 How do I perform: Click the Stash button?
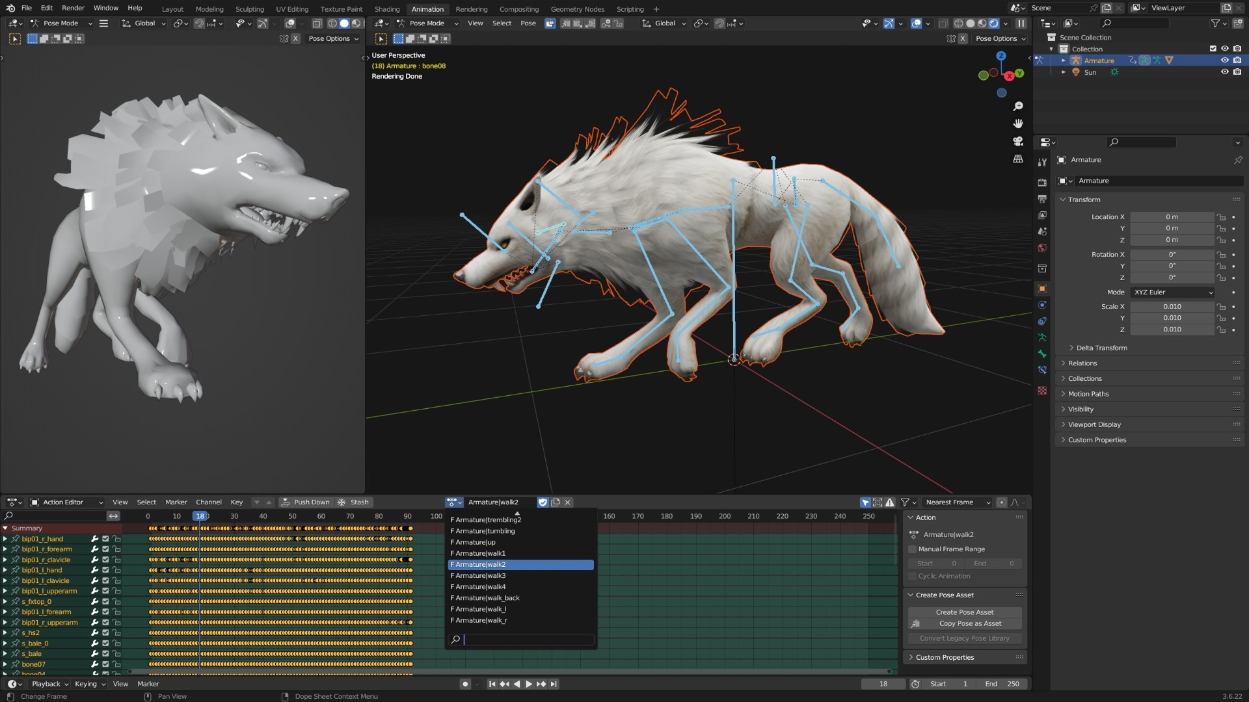pyautogui.click(x=353, y=502)
